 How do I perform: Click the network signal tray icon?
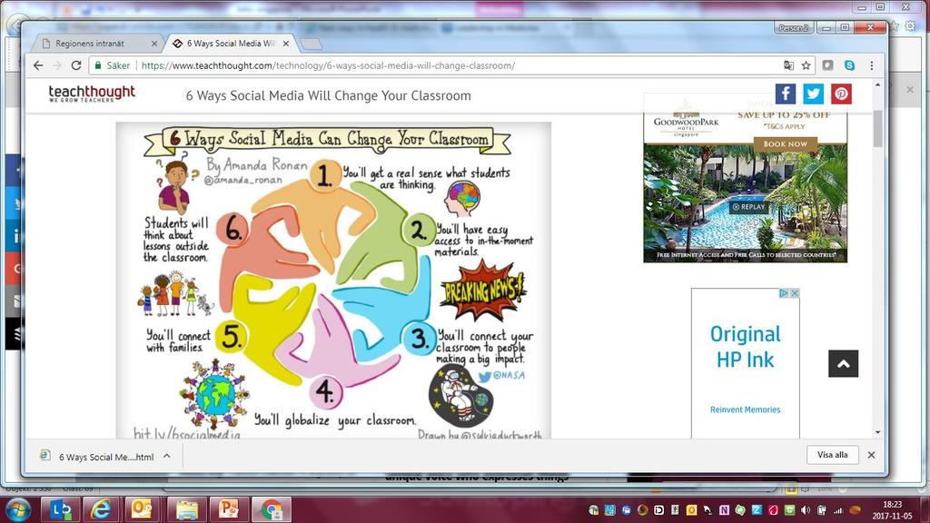[838, 510]
